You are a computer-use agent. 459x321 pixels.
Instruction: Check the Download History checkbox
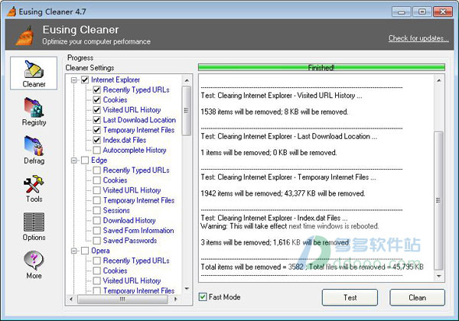97,220
